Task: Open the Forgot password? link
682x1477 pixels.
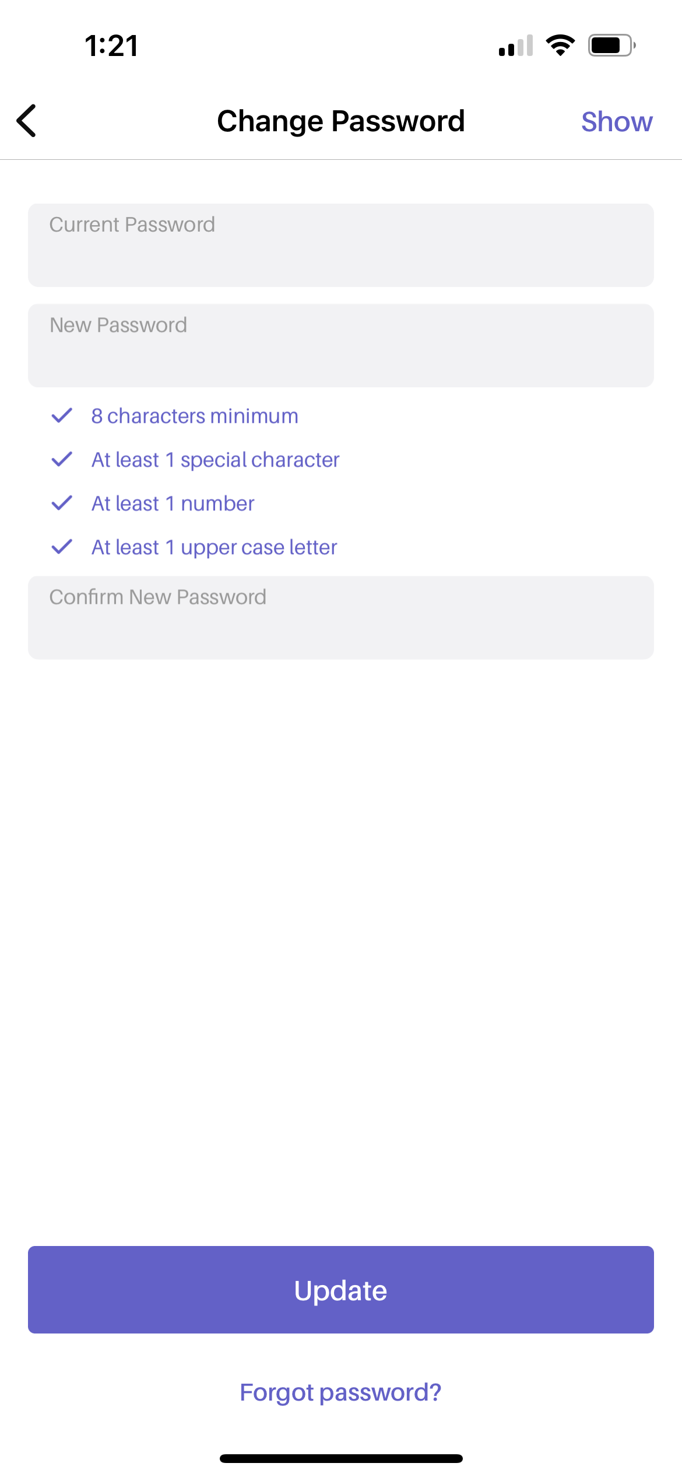Action: [x=340, y=1392]
